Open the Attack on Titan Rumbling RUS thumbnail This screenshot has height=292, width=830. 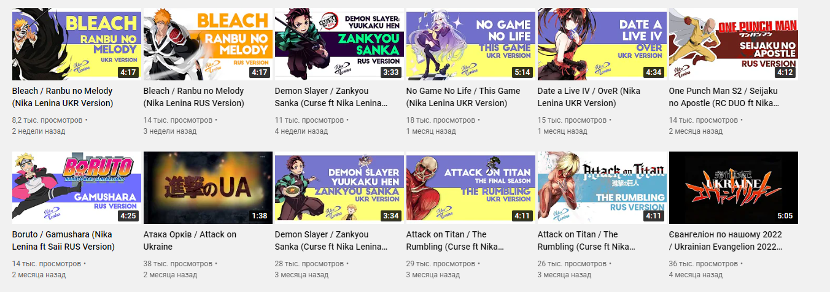tap(602, 188)
